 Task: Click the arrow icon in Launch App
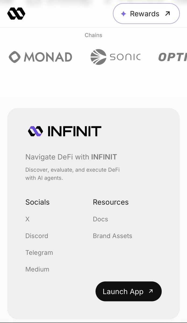[x=151, y=291]
